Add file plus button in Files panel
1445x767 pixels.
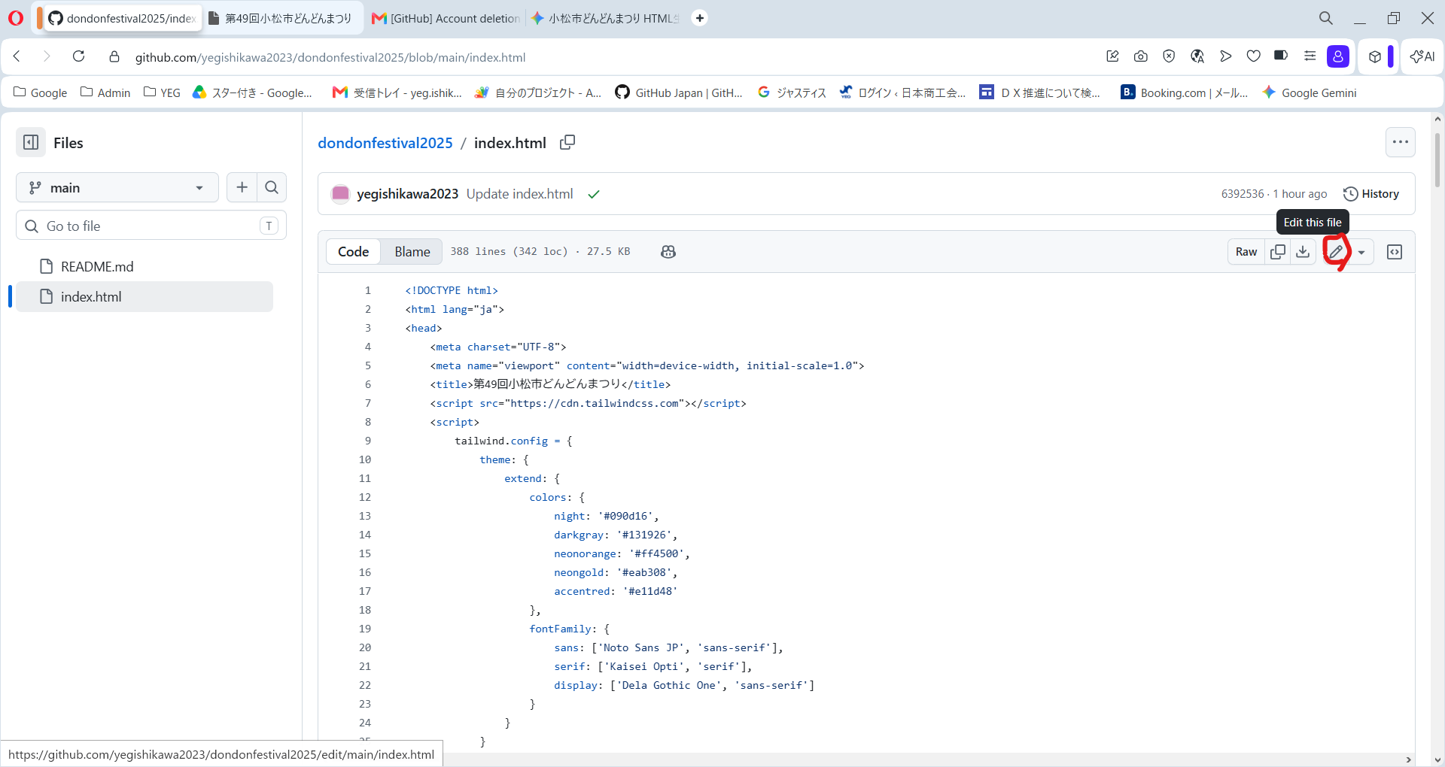click(x=242, y=187)
